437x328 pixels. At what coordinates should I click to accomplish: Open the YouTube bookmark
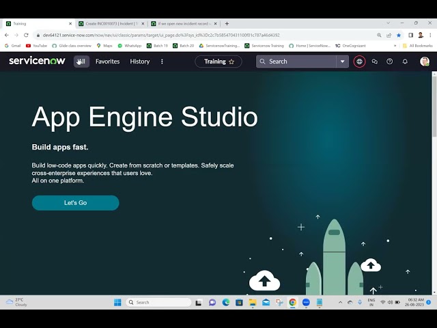click(x=36, y=46)
